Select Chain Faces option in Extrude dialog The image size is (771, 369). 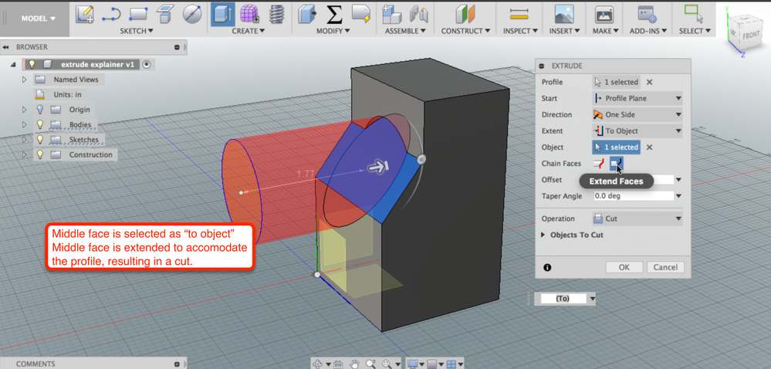599,164
